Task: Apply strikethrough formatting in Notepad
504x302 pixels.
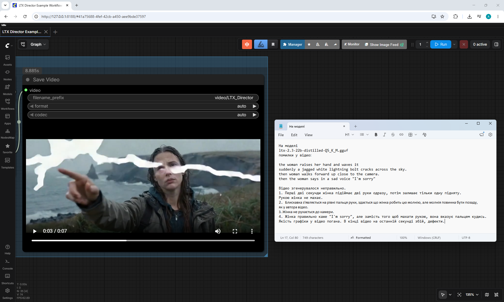Action: coord(393,135)
